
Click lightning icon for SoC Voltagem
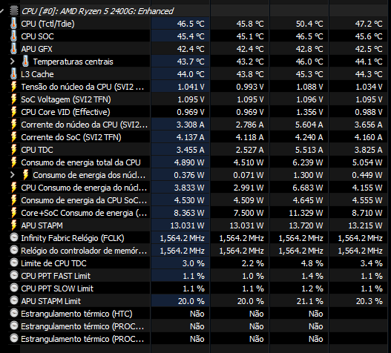[x=13, y=99]
